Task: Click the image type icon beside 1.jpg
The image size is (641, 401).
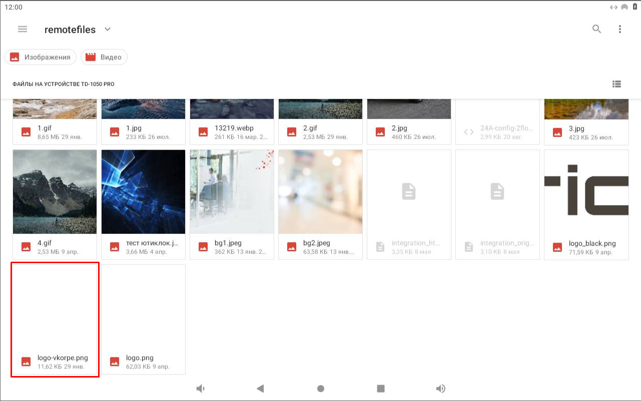Action: point(115,132)
